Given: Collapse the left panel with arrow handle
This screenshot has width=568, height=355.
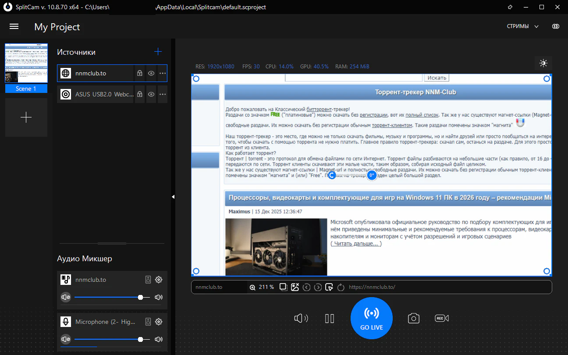Looking at the screenshot, I should point(173,197).
